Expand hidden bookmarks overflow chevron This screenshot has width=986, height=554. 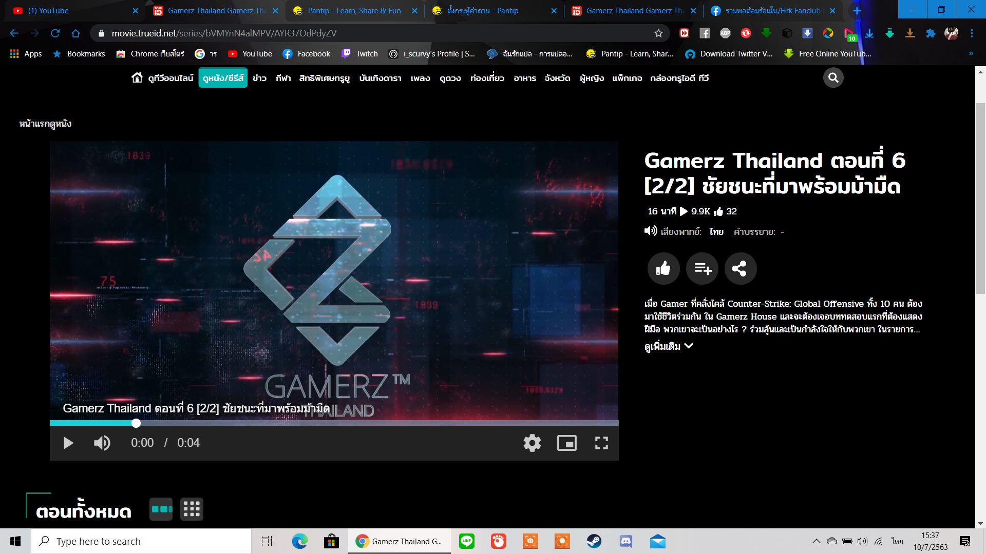click(x=971, y=53)
